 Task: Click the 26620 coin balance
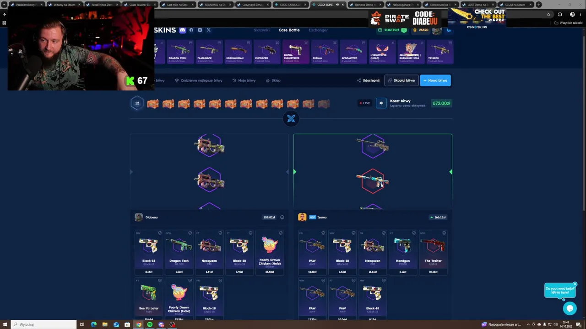pyautogui.click(x=421, y=30)
